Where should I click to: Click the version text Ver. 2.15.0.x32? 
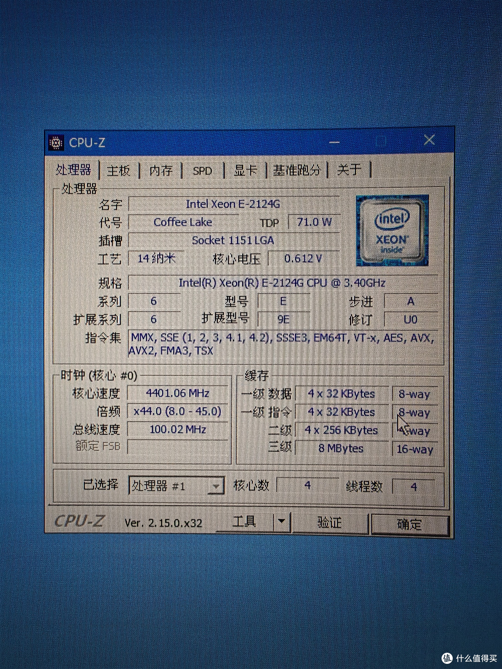(x=163, y=523)
